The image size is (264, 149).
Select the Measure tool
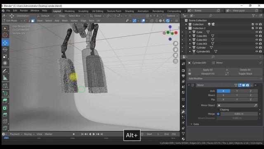pos(5,78)
